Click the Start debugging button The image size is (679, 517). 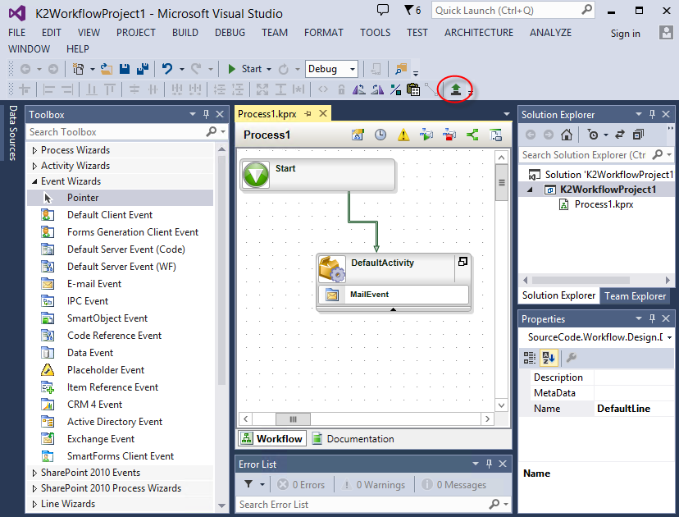point(244,69)
